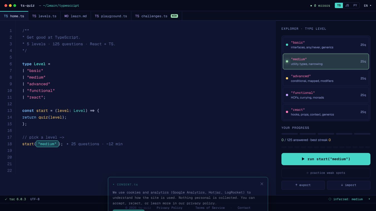
Task: Switch the language toggle to JS
Action: [x=347, y=6]
